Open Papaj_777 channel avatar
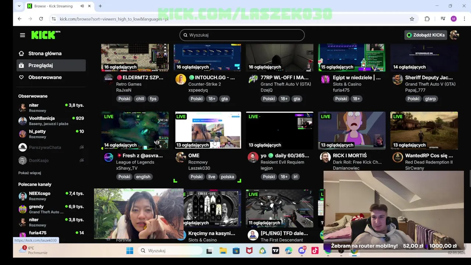The height and width of the screenshot is (265, 471). point(397,79)
